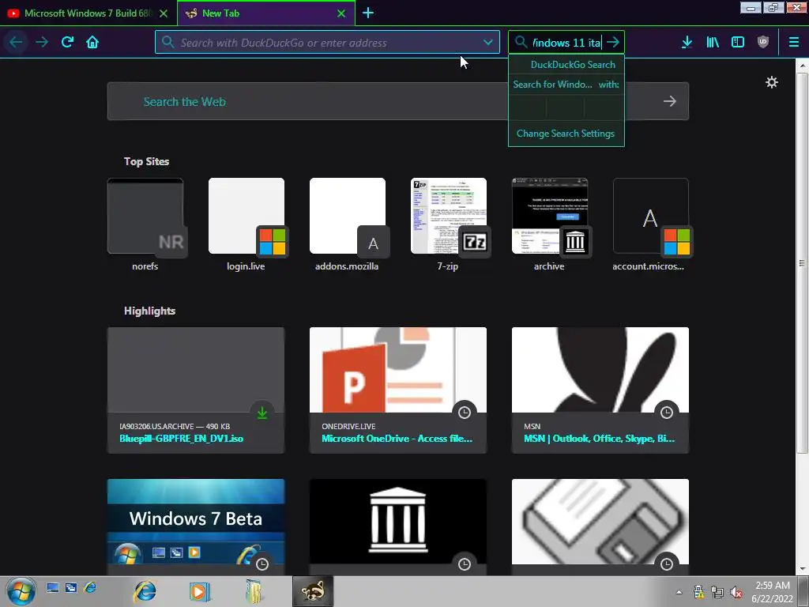The image size is (809, 607).
Task: Open the uBlock Origin shield icon
Action: click(763, 42)
